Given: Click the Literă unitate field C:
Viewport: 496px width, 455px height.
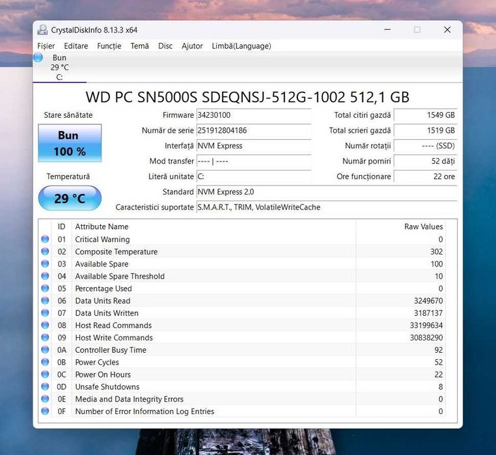Looking at the screenshot, I should (x=254, y=176).
